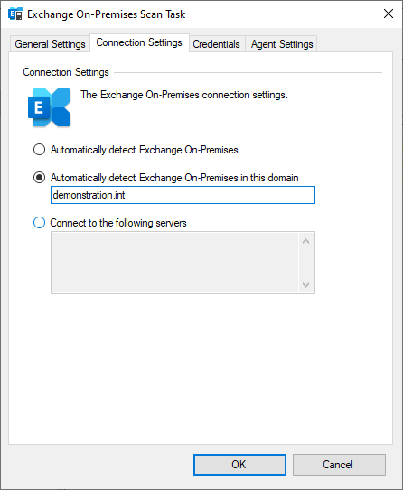This screenshot has width=403, height=490.
Task: Open the Credentials tab
Action: click(216, 44)
